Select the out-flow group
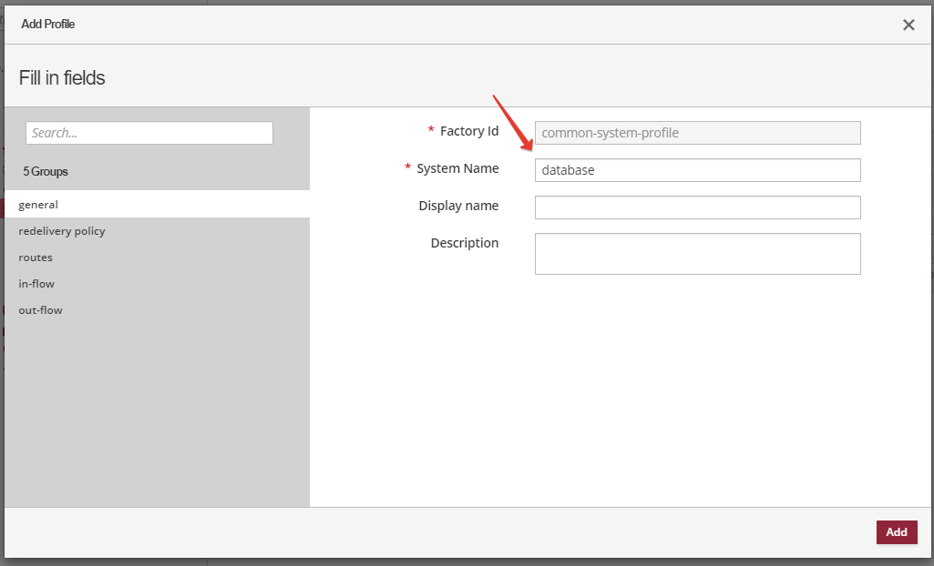 [x=40, y=309]
